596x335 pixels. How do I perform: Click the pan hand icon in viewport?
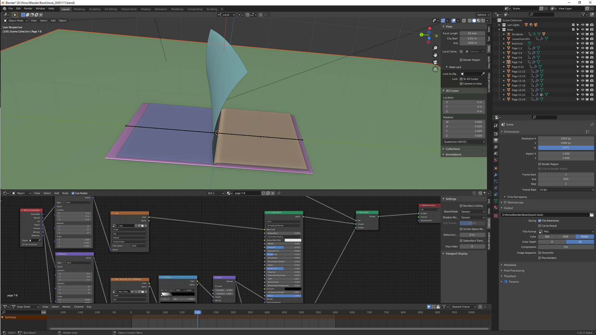click(435, 55)
